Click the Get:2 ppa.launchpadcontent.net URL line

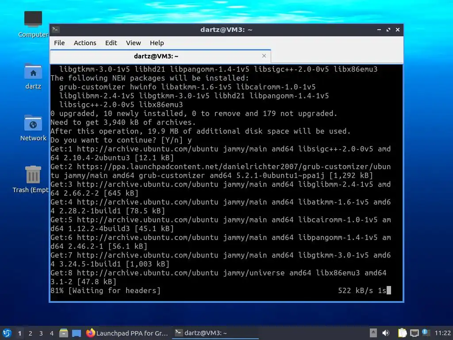coord(220,171)
